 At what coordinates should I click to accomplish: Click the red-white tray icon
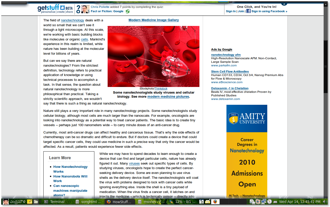pyautogui.click(x=258, y=202)
